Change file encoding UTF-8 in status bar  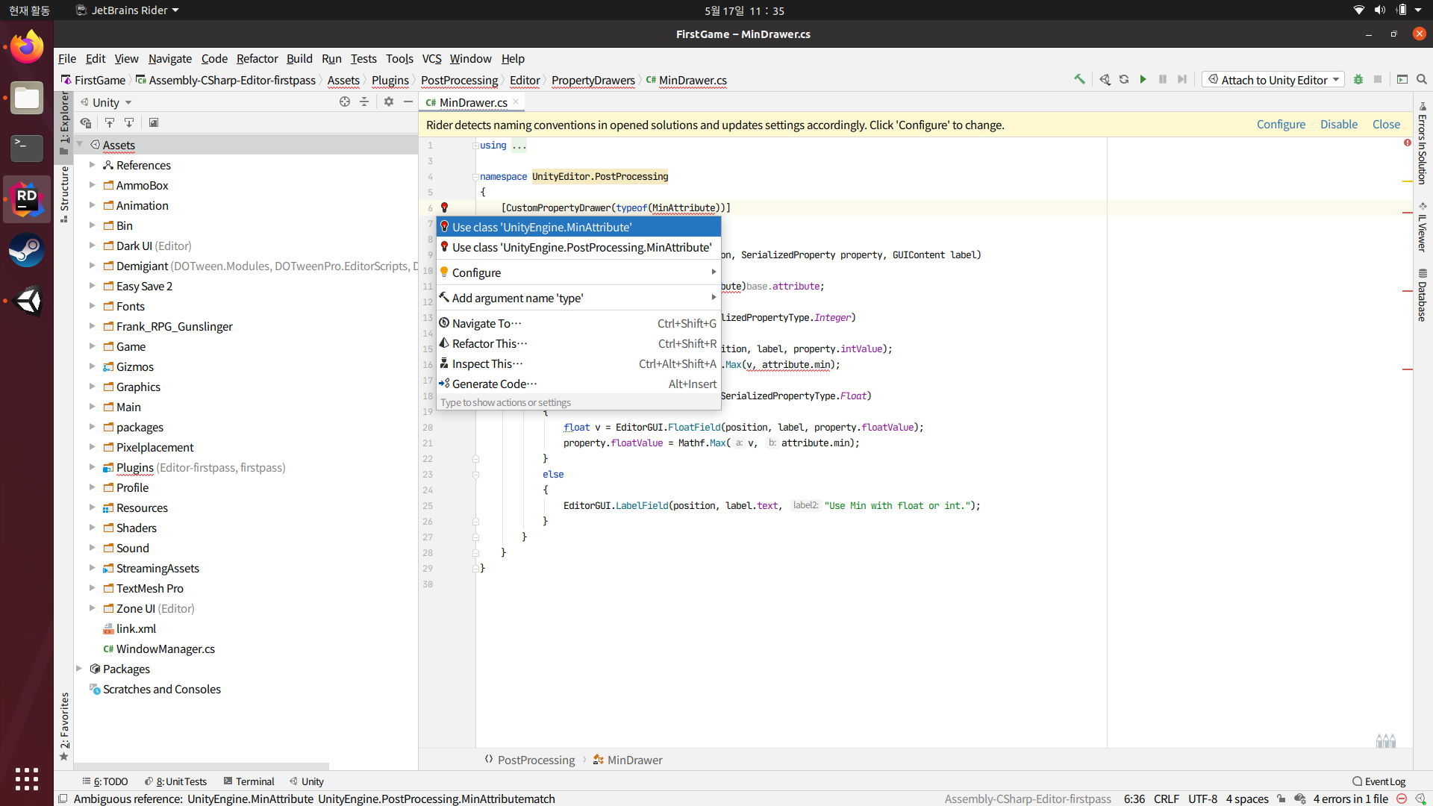coord(1202,799)
